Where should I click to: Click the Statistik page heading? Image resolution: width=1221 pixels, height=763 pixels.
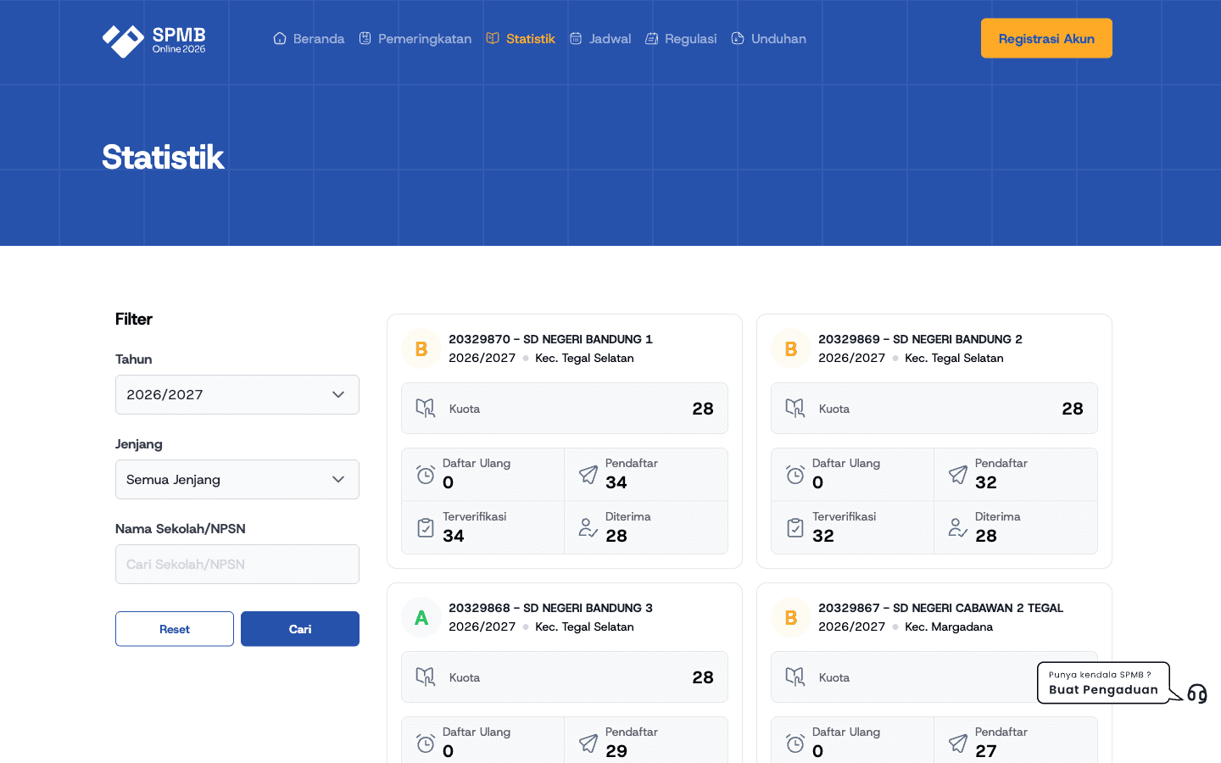(163, 157)
